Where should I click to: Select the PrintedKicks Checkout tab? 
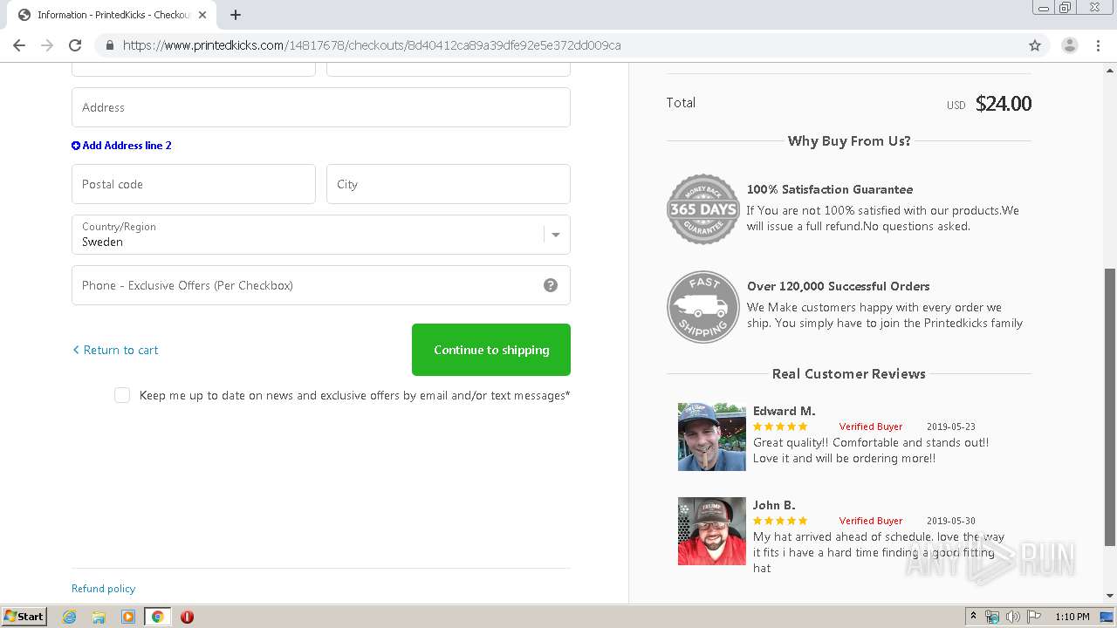point(112,15)
